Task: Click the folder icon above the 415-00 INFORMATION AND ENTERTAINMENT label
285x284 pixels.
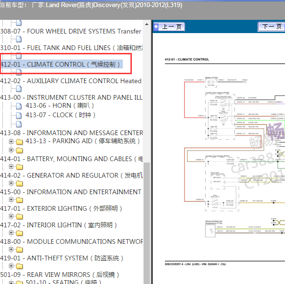Action: (x=19, y=183)
